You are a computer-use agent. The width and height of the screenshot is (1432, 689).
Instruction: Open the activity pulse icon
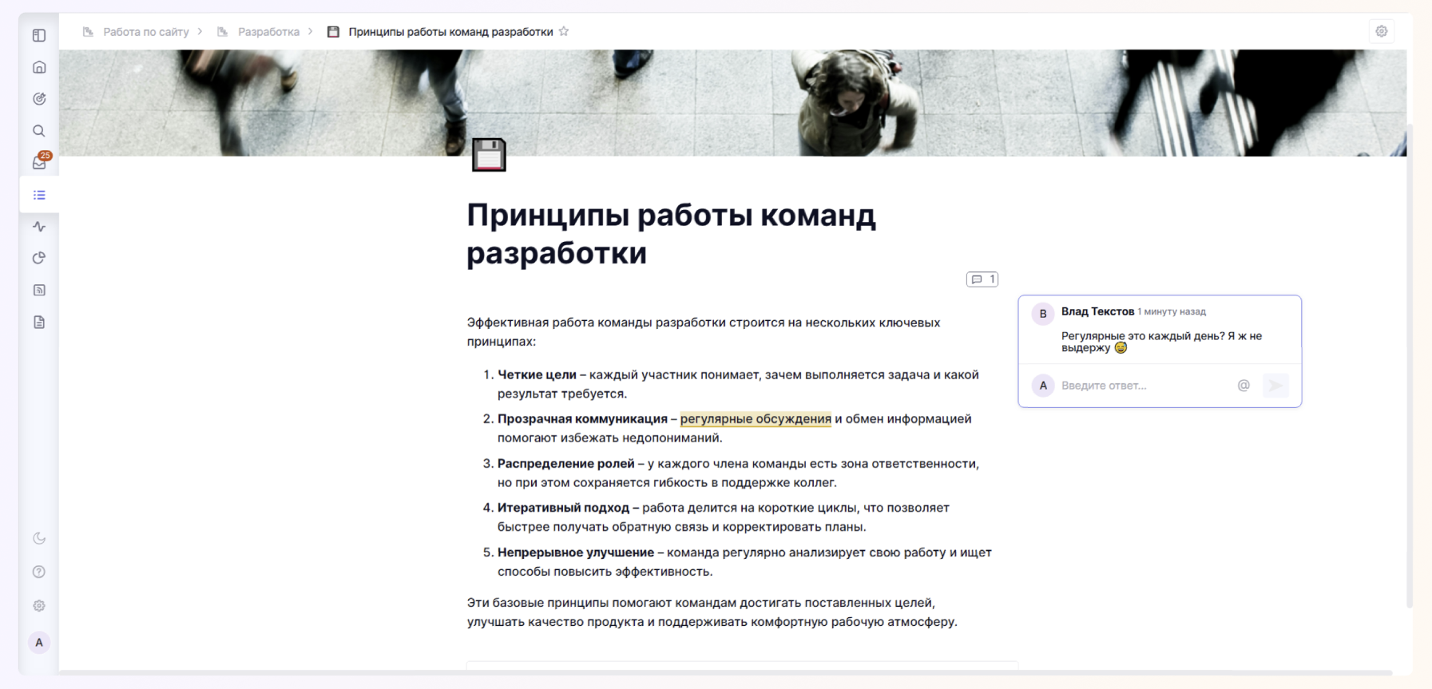coord(39,227)
